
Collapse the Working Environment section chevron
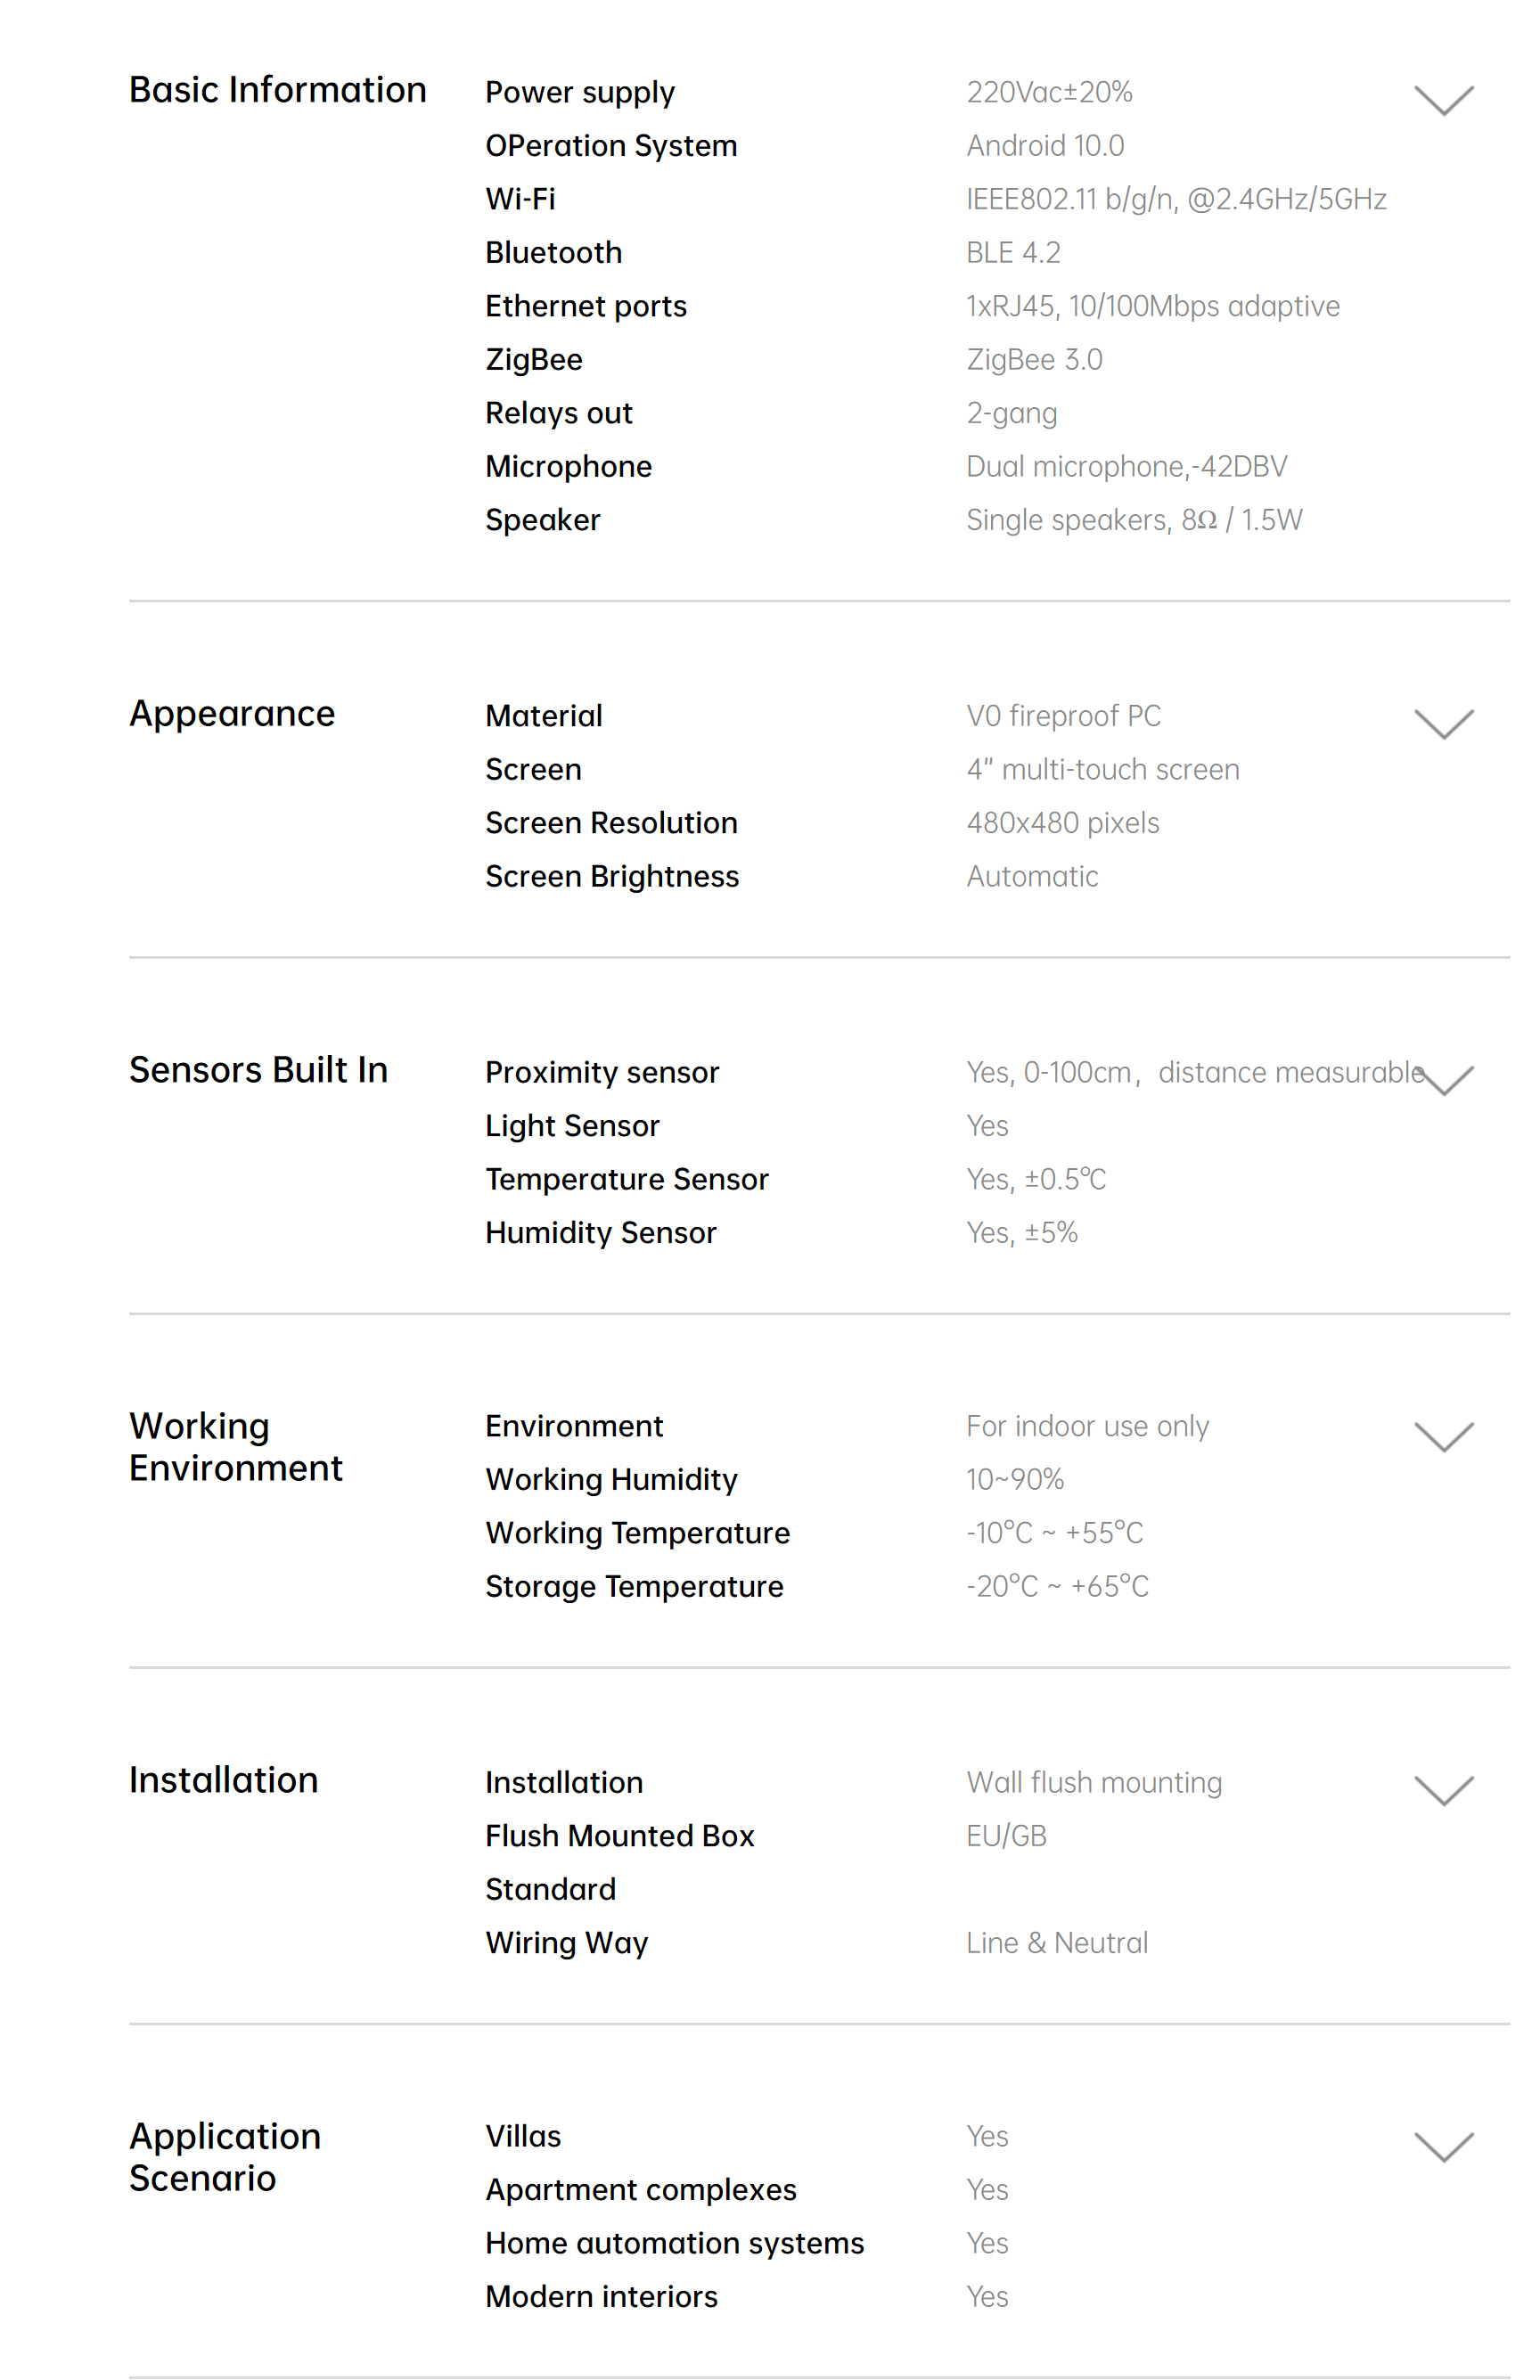pos(1443,1436)
